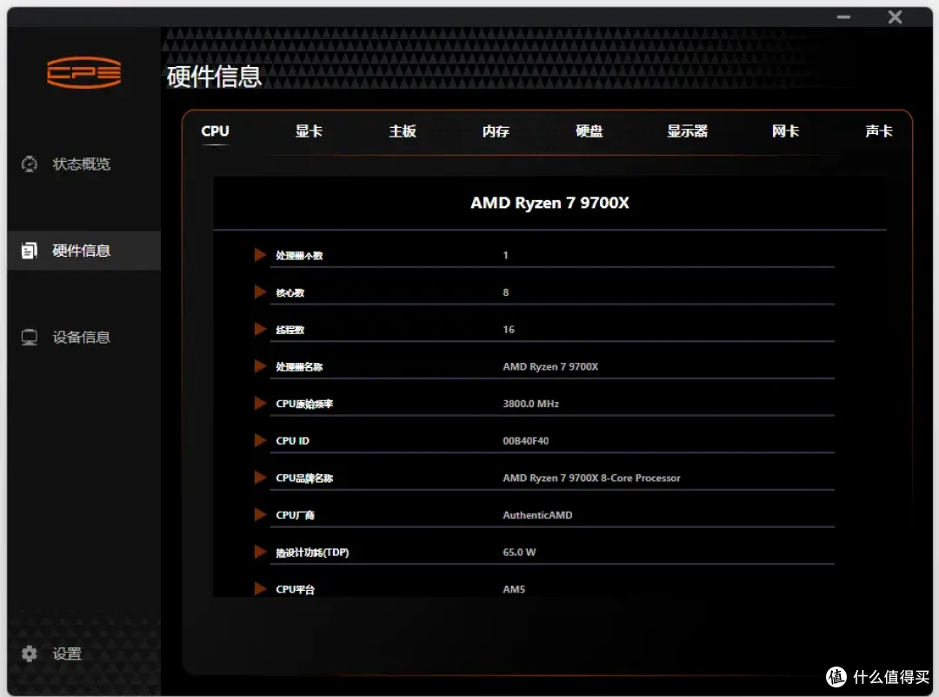939x697 pixels.
Task: Click the CPS logo in the sidebar
Action: 83,72
